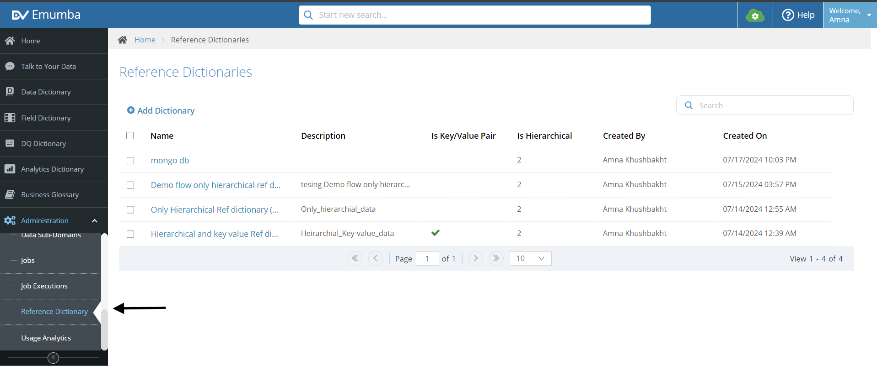Go to first page of results

point(355,258)
